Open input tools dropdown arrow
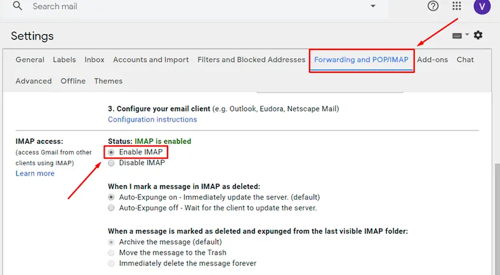Screen dimensions: 500x275 [x=468, y=35]
